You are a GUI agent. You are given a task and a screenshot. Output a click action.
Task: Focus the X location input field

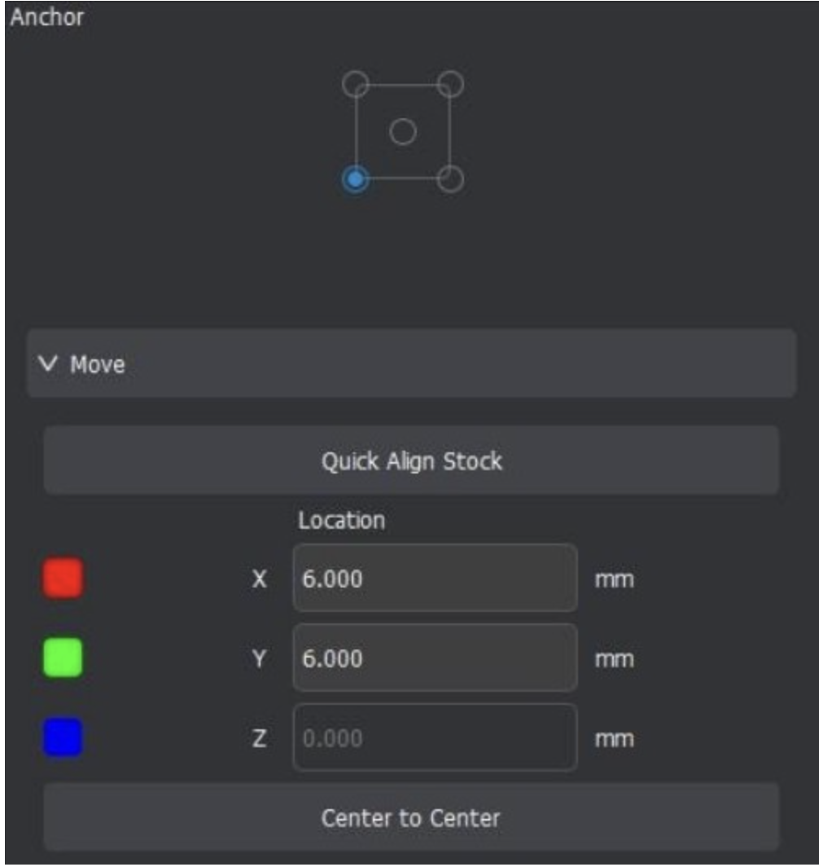coord(436,579)
